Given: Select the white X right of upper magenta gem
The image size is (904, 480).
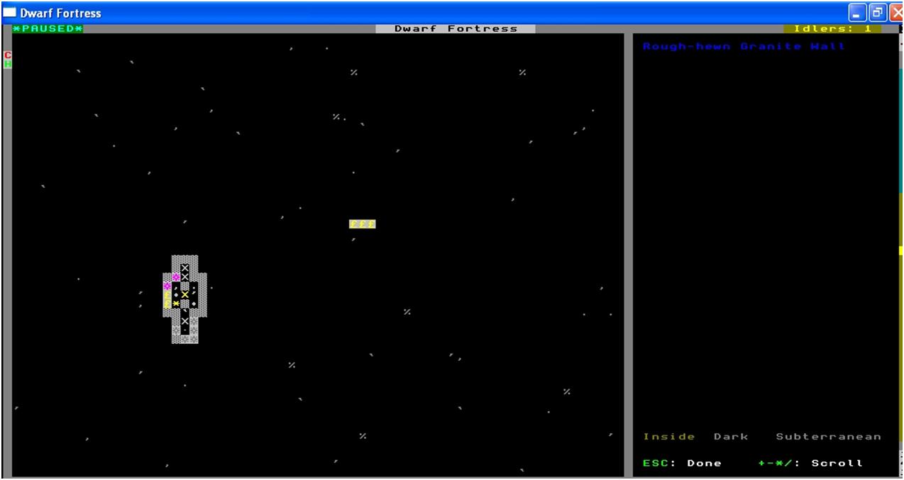Looking at the screenshot, I should tap(184, 277).
